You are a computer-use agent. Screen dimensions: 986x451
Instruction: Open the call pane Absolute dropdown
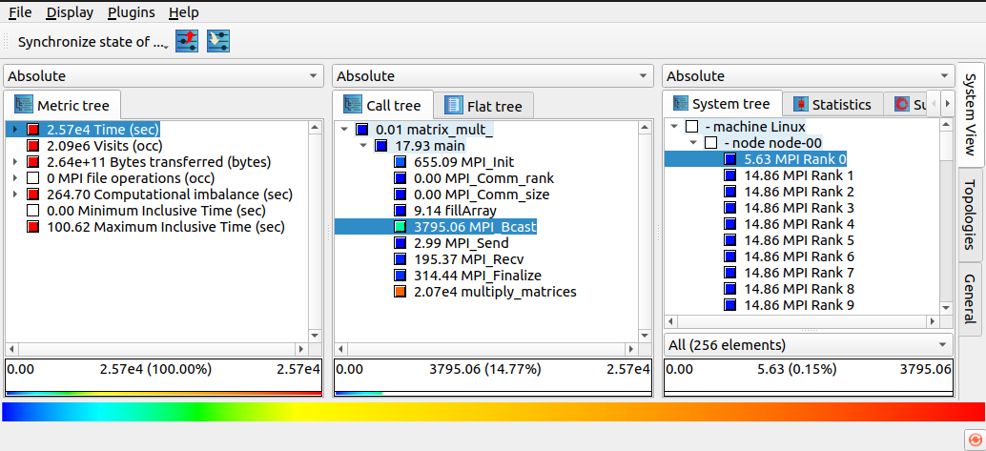click(x=492, y=76)
